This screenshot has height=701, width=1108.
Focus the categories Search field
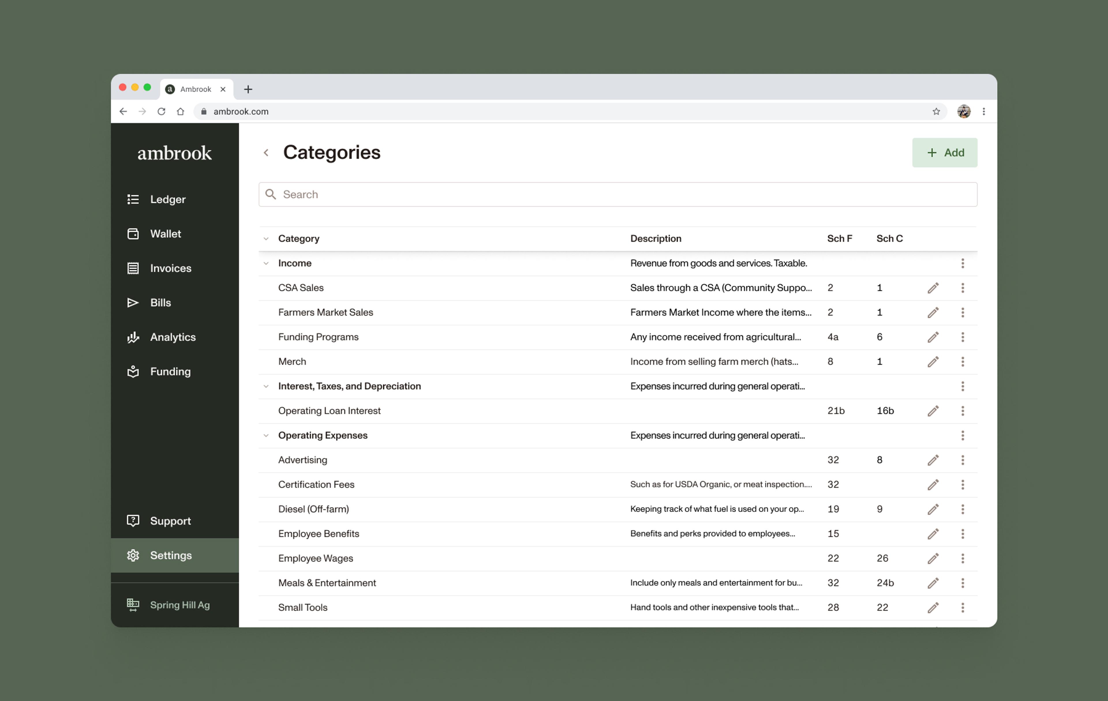617,195
